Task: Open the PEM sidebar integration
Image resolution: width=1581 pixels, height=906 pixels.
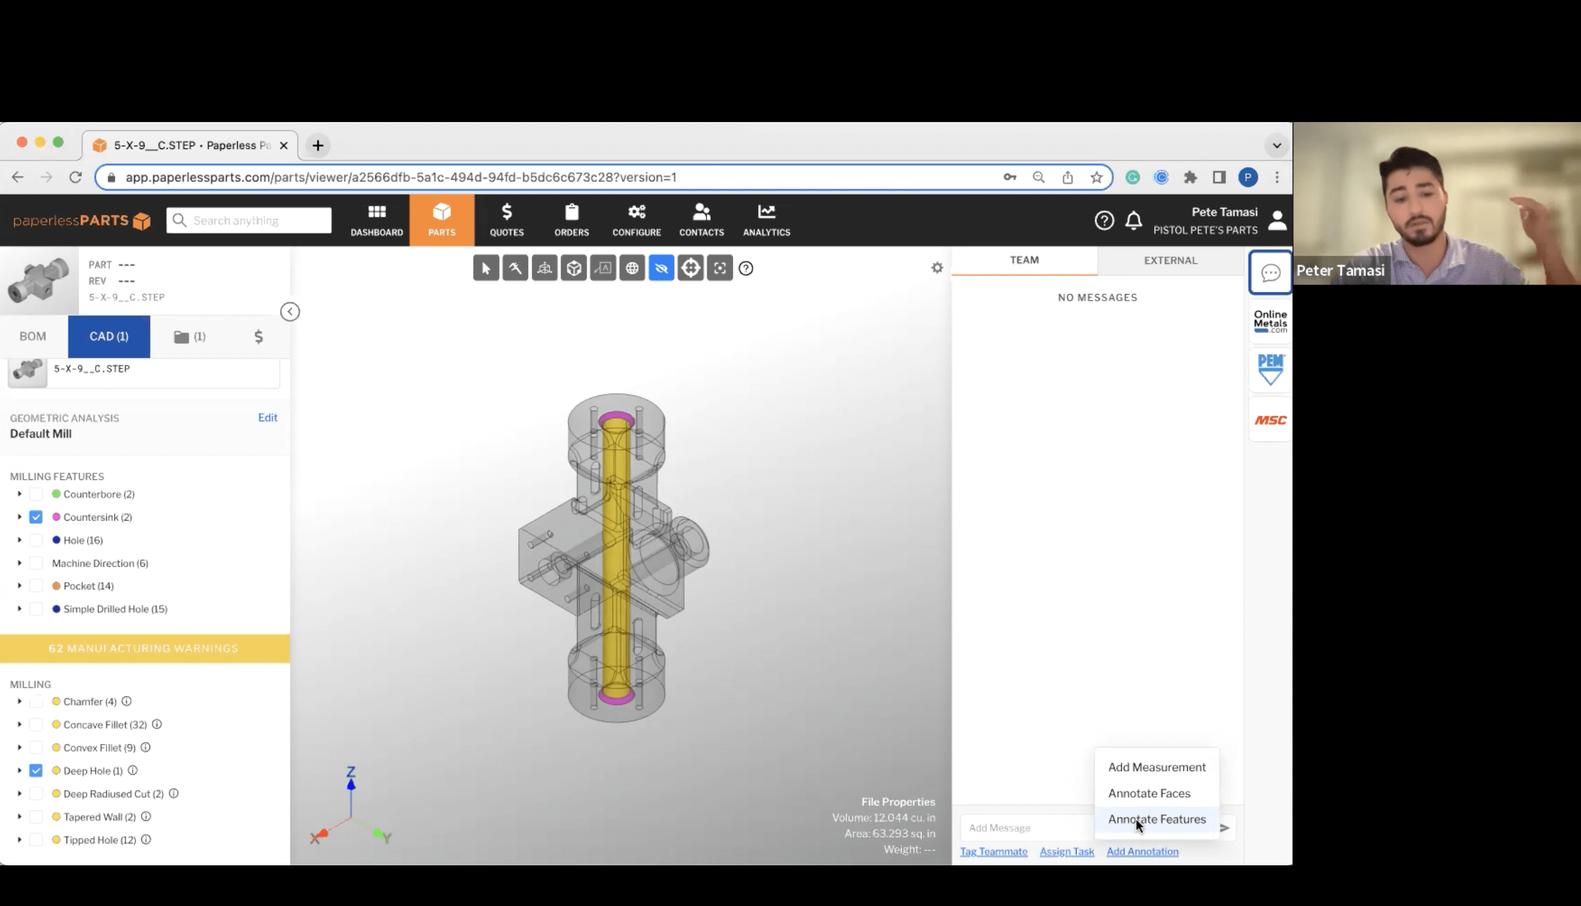Action: 1270,369
